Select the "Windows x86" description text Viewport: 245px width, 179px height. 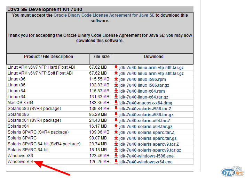point(20,156)
